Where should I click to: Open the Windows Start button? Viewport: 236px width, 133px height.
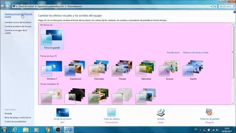point(4,130)
